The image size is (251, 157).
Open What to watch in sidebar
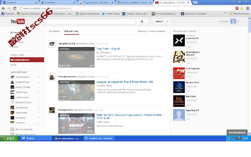pyautogui.click(x=17, y=55)
